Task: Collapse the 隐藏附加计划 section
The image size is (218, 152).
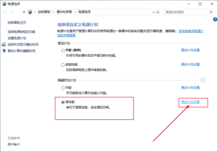Action: tap(203, 80)
